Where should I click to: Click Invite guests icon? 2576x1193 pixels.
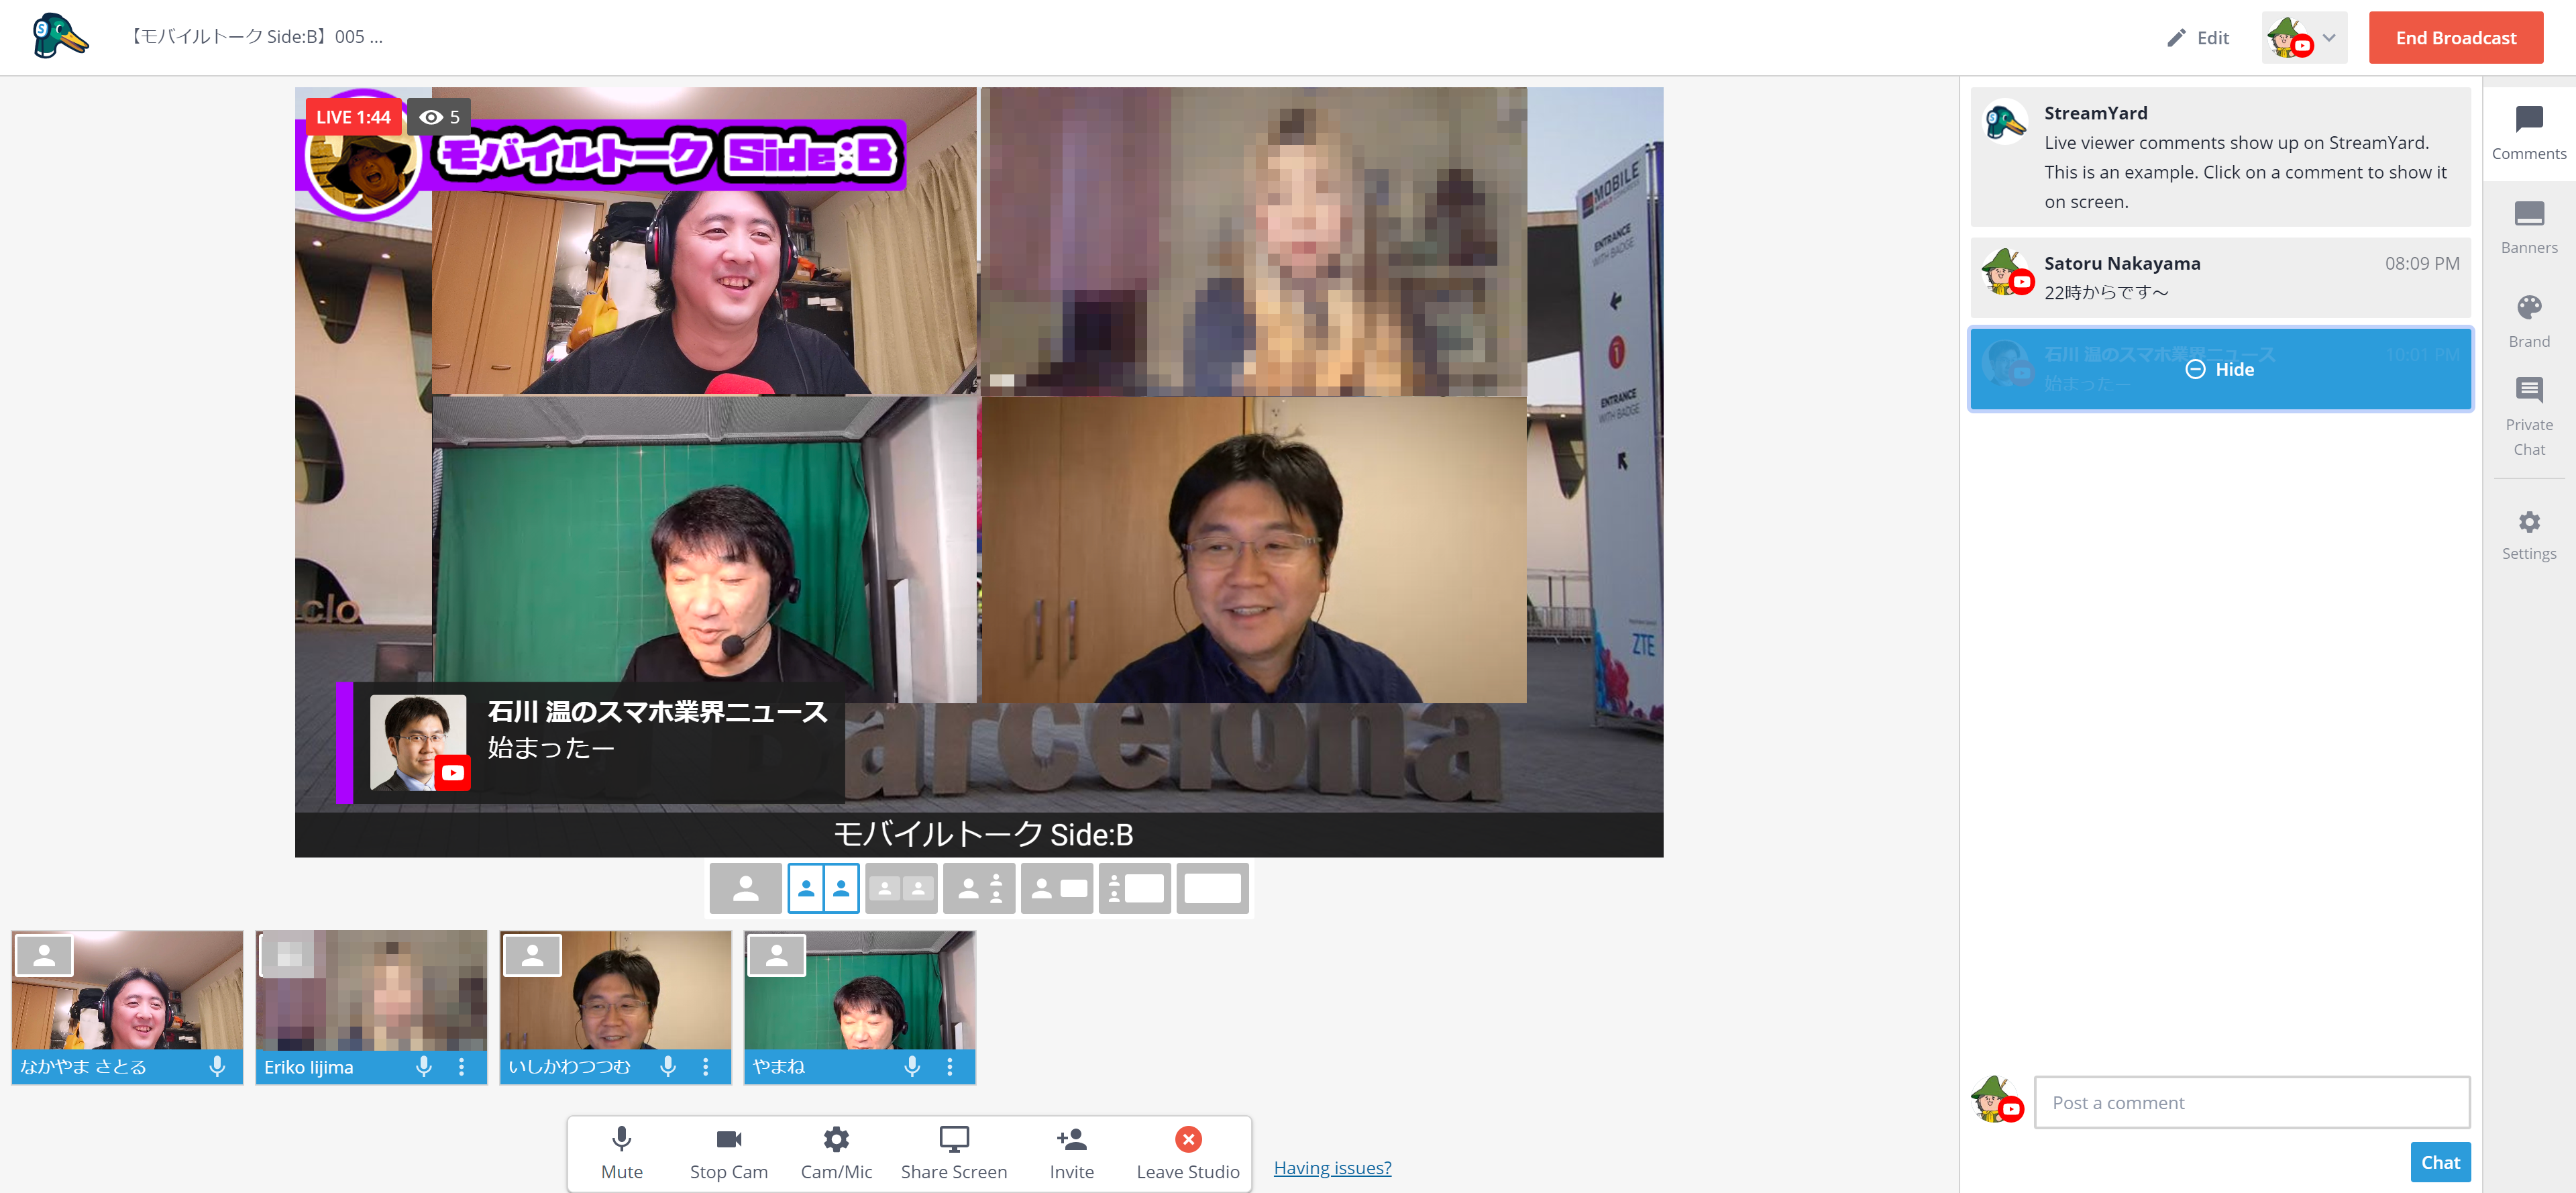pyautogui.click(x=1070, y=1151)
